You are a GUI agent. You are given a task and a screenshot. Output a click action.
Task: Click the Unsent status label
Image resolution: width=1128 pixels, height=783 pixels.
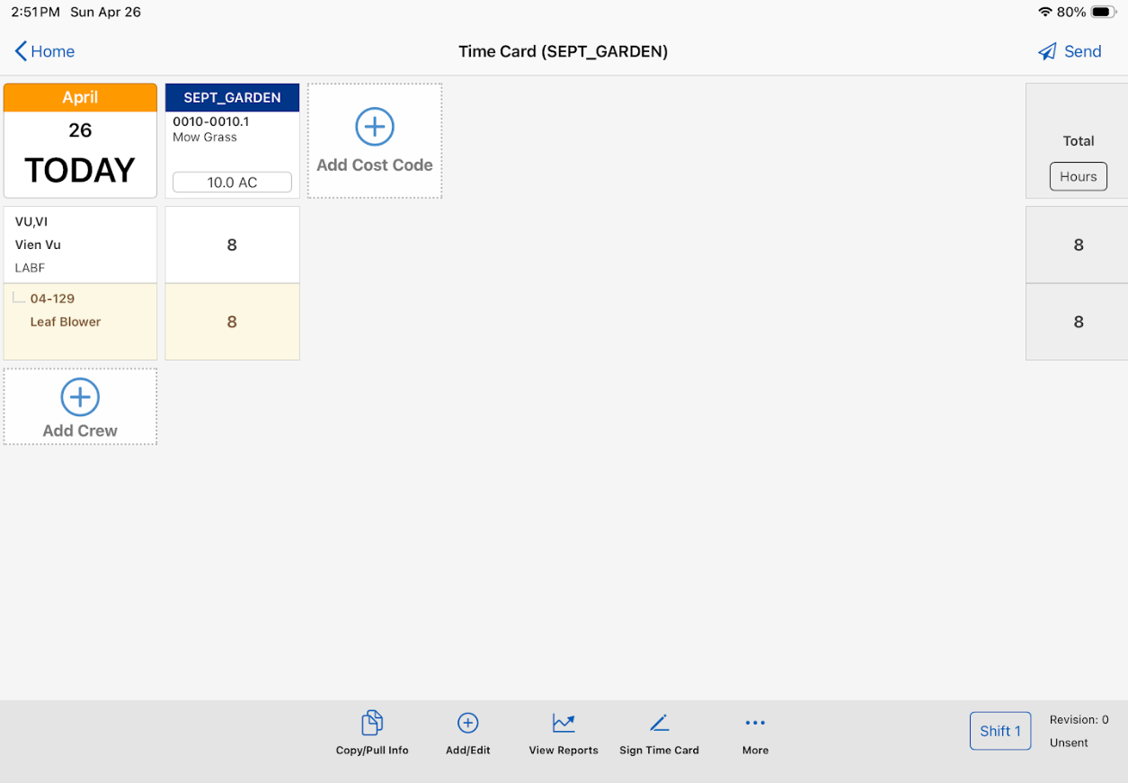[1069, 743]
